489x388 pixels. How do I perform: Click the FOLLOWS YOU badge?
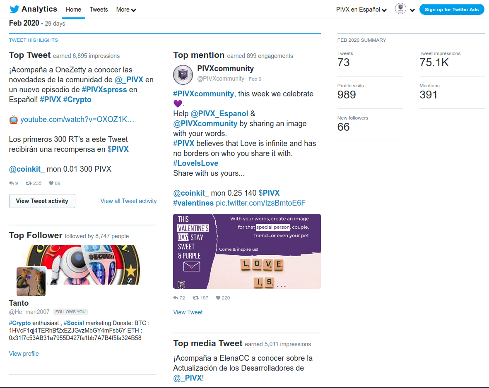[70, 311]
